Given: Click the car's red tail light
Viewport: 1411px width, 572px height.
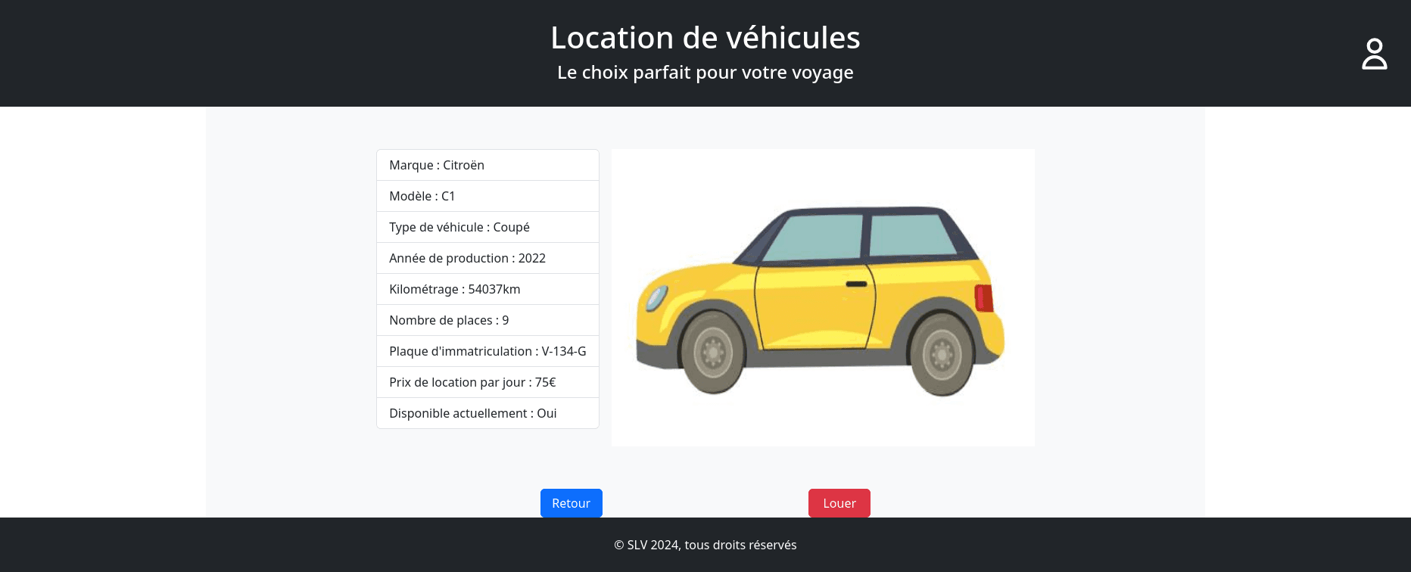Looking at the screenshot, I should [983, 297].
